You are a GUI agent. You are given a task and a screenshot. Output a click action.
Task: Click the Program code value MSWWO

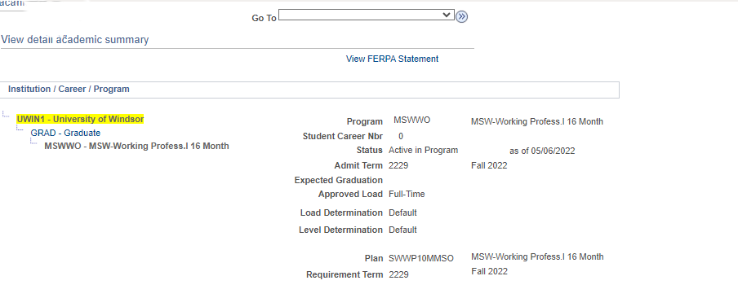[x=411, y=121]
